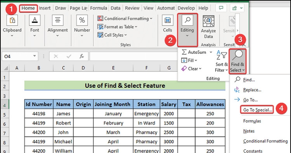Viewport: 291px width, 153px height.
Task: Open Sort & Filter icon
Action: 222,55
